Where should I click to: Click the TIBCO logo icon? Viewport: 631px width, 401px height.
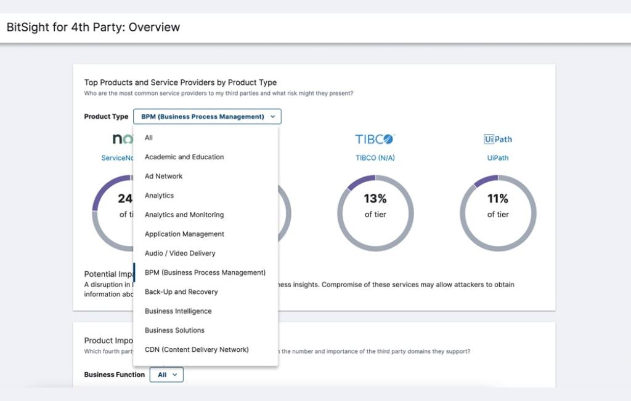click(x=375, y=139)
